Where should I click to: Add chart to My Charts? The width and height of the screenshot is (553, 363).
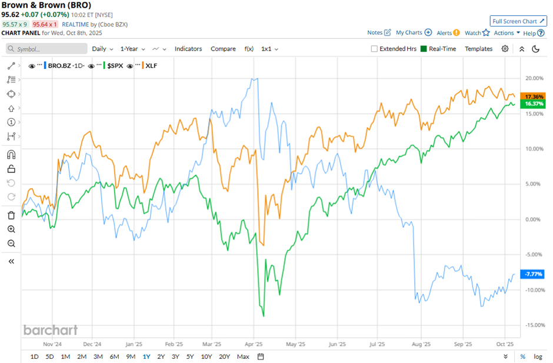pos(428,32)
